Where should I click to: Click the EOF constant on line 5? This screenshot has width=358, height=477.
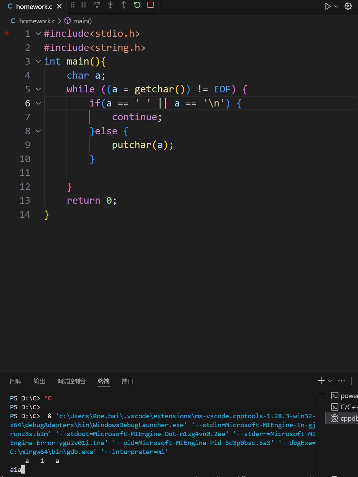coord(222,89)
